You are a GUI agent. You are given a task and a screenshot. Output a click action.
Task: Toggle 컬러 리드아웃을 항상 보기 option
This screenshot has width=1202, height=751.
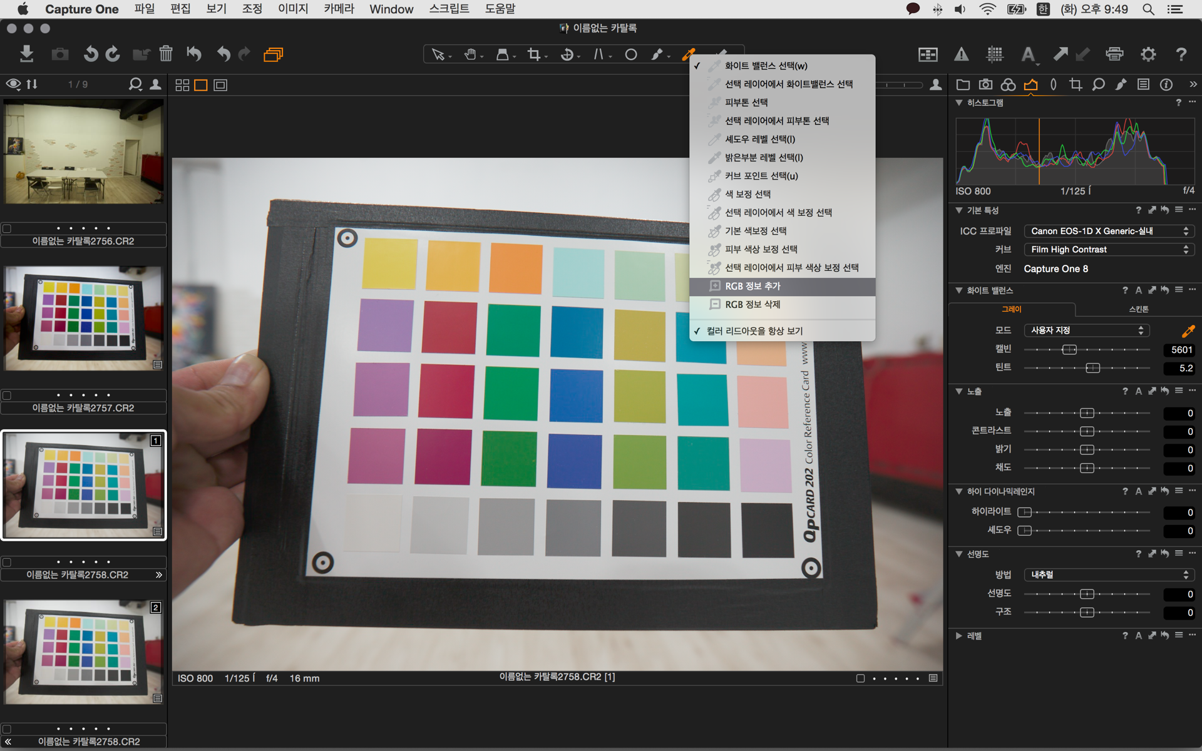tap(754, 331)
